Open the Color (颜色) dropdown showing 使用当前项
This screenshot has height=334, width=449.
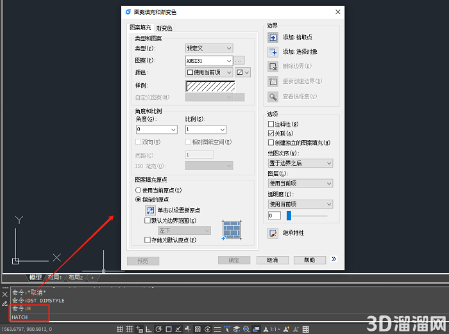(x=209, y=72)
